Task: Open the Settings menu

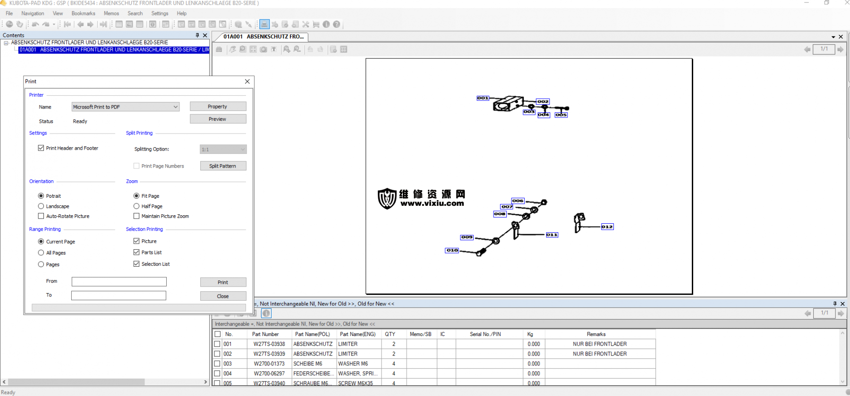Action: (160, 13)
